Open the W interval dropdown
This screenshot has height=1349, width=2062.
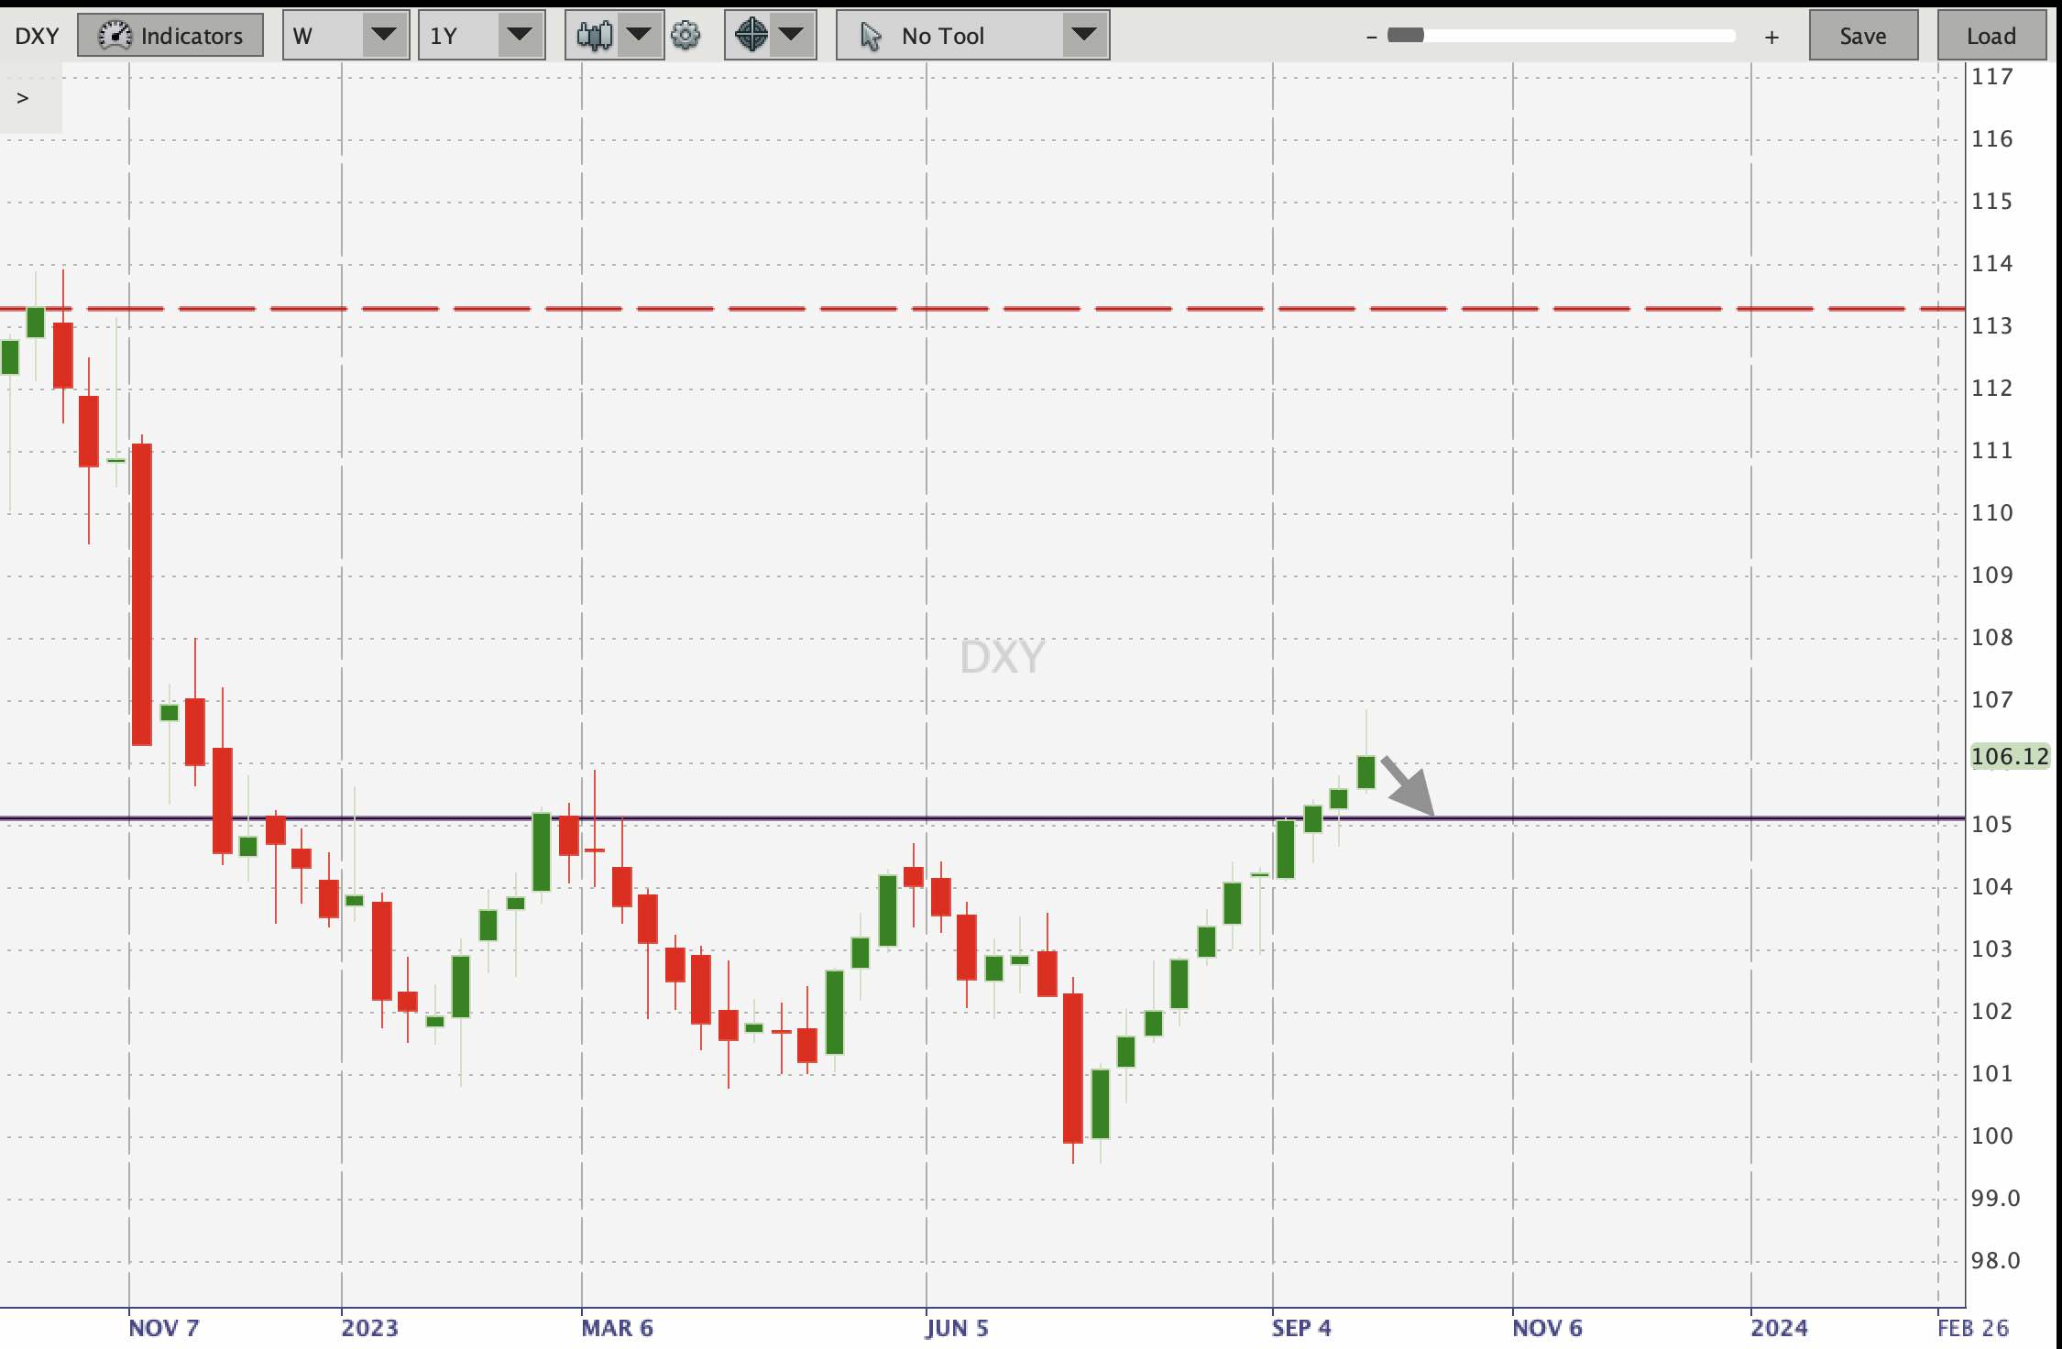click(x=345, y=36)
